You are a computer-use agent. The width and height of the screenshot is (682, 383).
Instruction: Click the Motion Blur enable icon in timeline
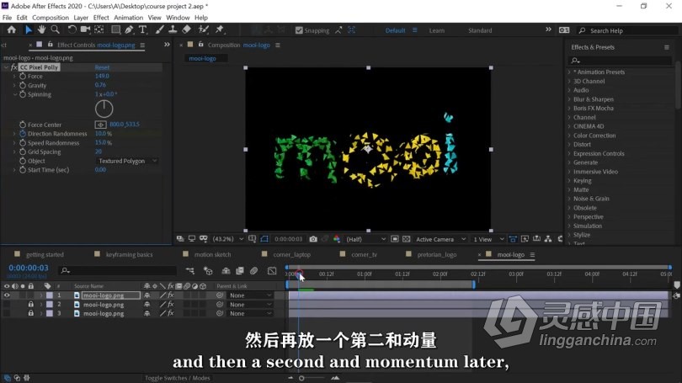tap(254, 271)
